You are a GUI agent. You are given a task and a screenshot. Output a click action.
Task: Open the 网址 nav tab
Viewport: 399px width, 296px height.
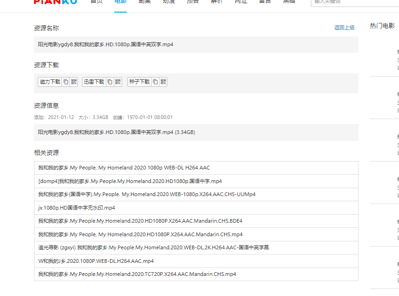pyautogui.click(x=241, y=1)
